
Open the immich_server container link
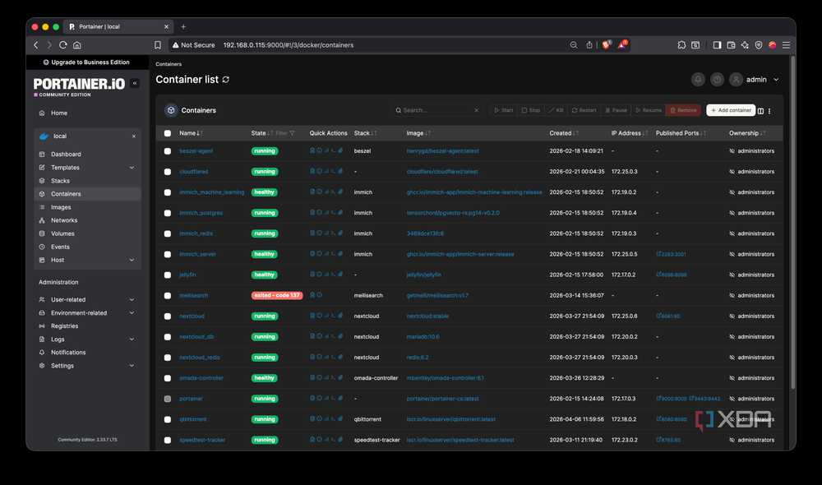pyautogui.click(x=197, y=254)
